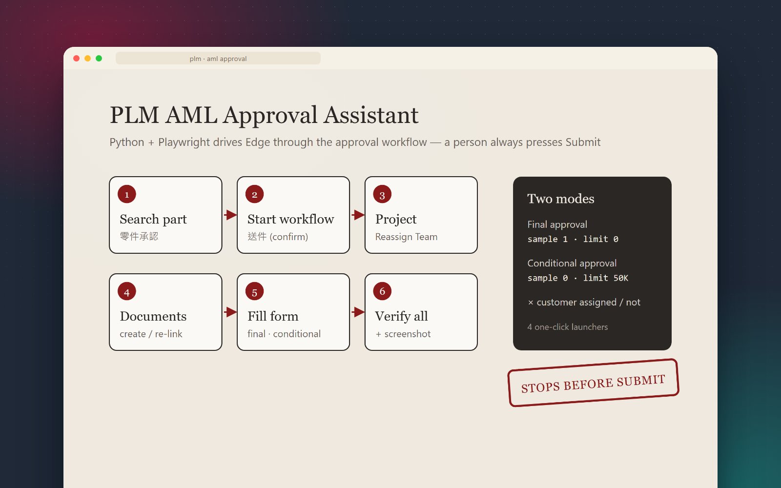This screenshot has width=781, height=488.
Task: Click the 'Two modes' heading
Action: (x=561, y=199)
